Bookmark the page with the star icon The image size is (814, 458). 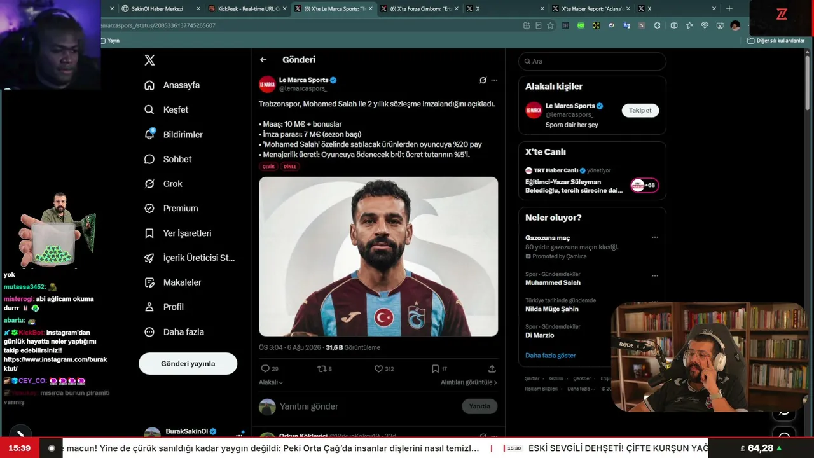click(x=551, y=25)
